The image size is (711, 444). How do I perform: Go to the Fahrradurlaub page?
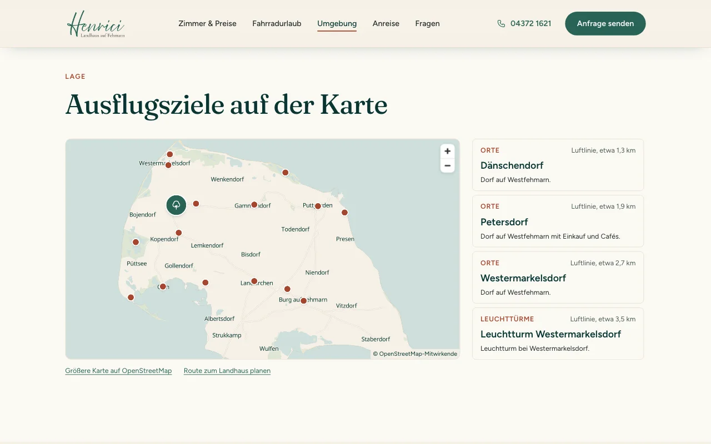[x=277, y=24]
